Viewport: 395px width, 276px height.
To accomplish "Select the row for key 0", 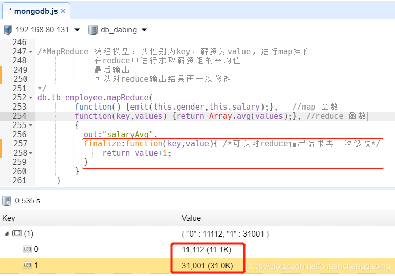I will tap(197, 250).
